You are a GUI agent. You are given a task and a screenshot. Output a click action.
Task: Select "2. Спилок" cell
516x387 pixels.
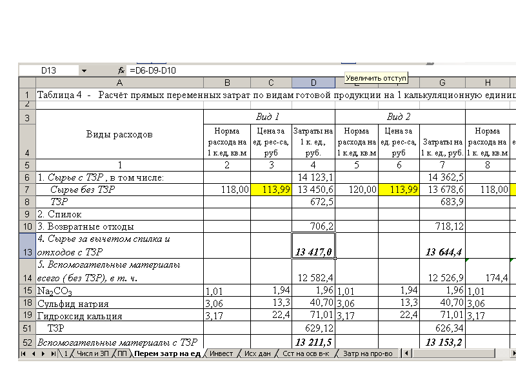(x=119, y=214)
